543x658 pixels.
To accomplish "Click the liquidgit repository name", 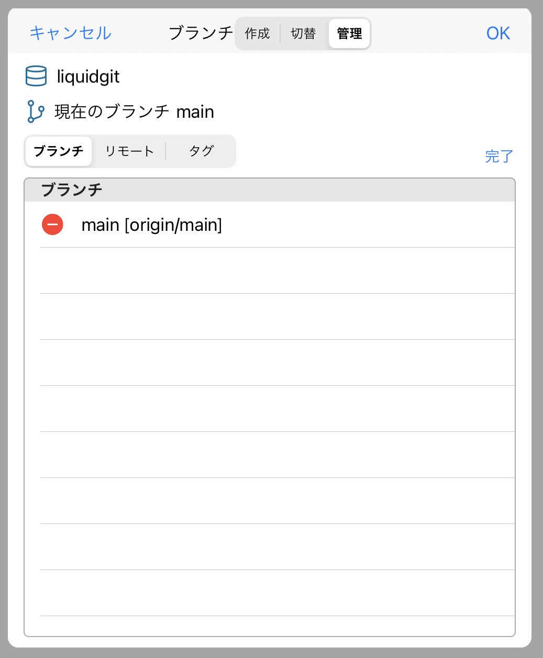I will 88,77.
